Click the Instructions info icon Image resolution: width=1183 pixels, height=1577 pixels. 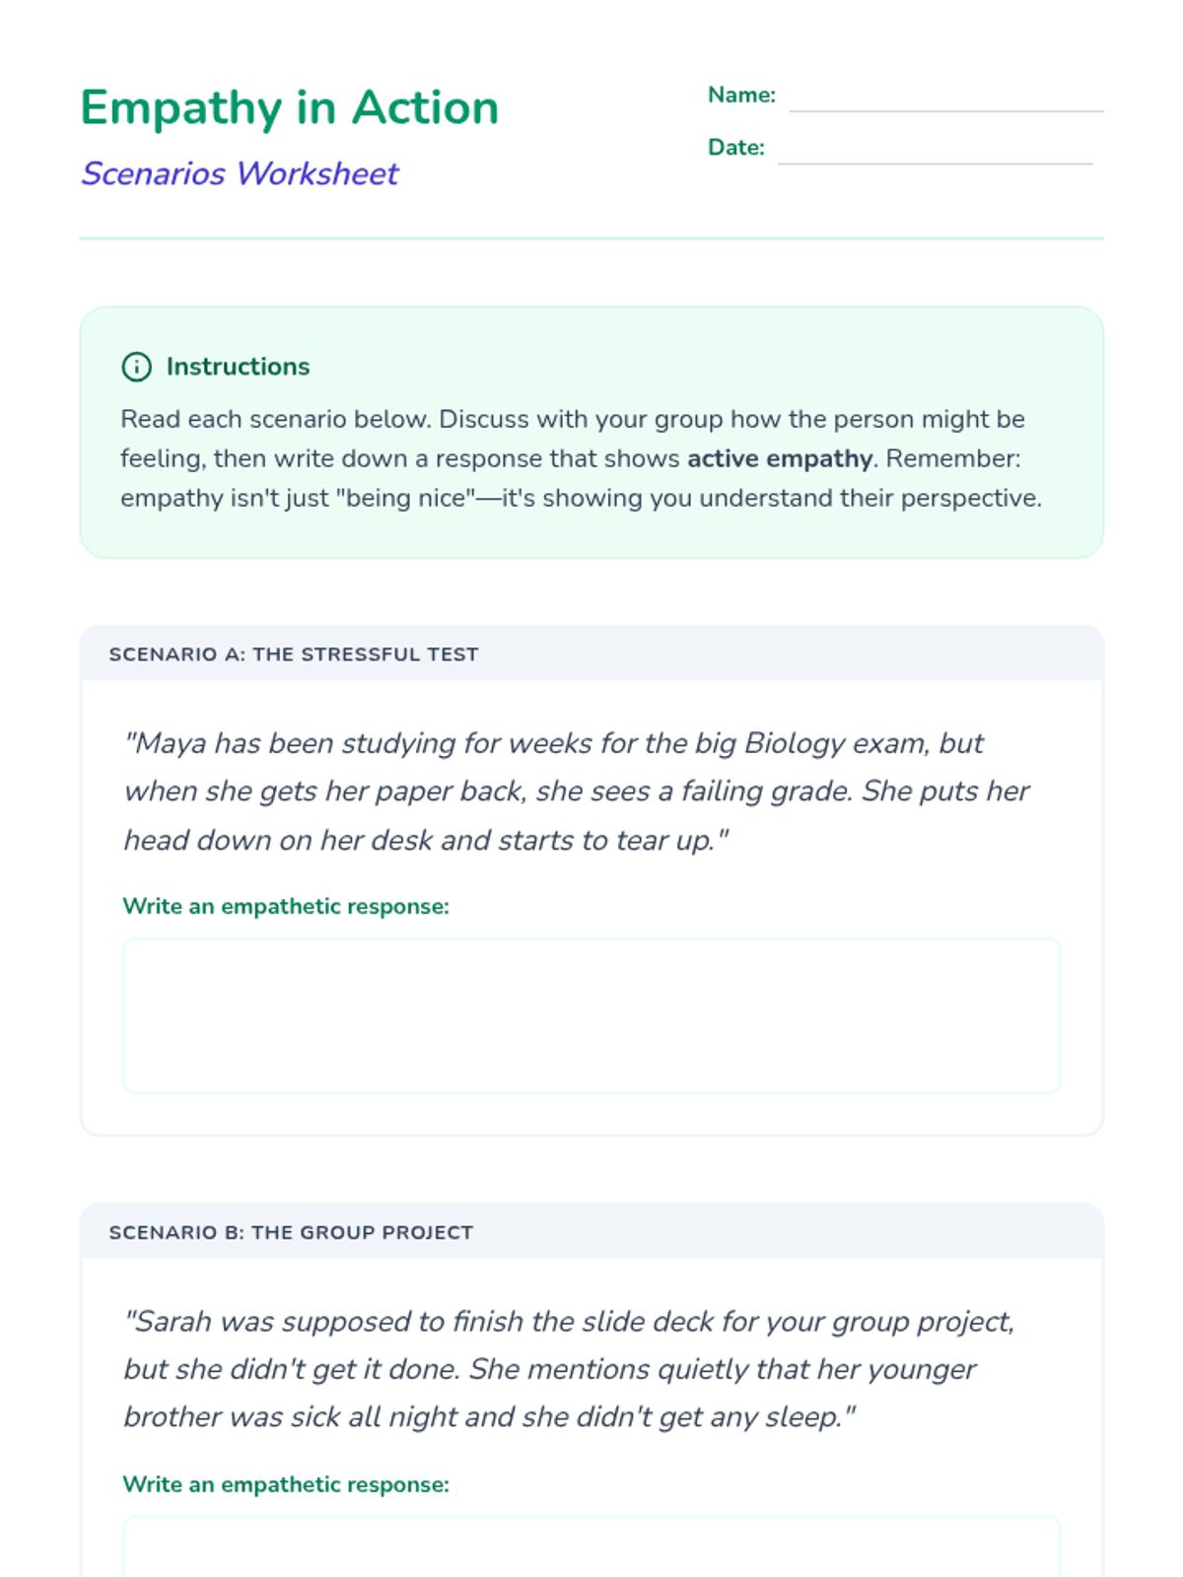pyautogui.click(x=136, y=367)
